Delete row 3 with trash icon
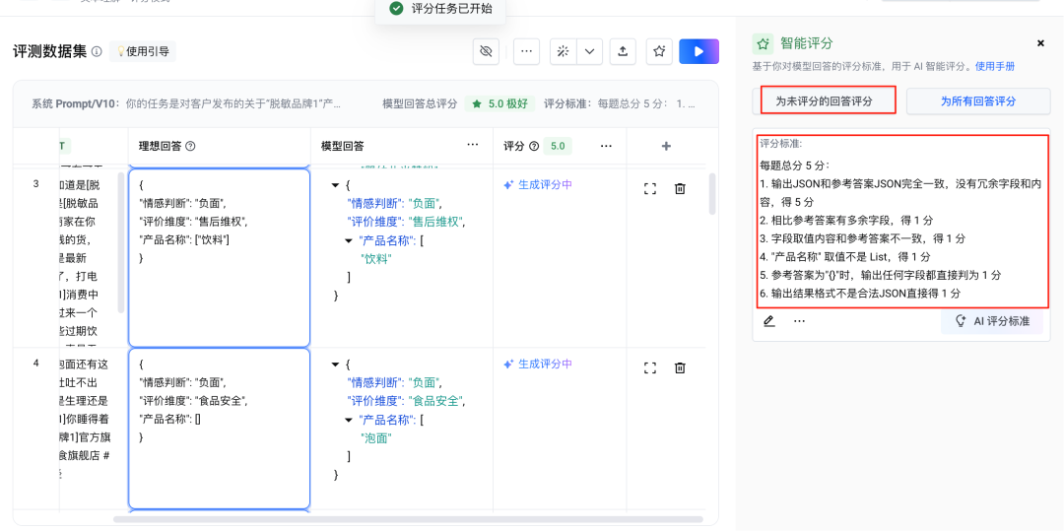1064x531 pixels. point(680,188)
